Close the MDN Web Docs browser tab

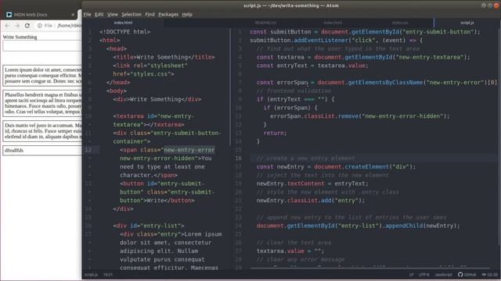tap(73, 15)
